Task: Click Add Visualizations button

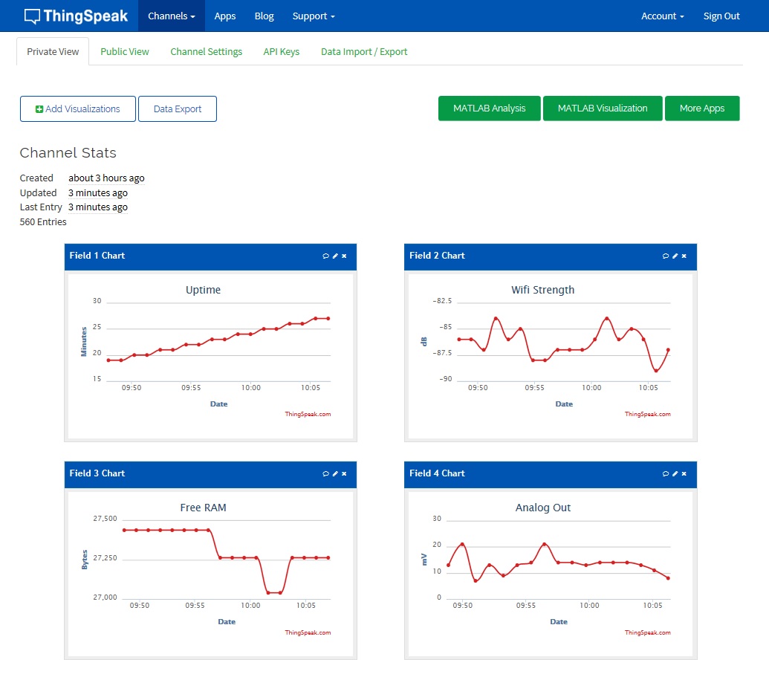Action: pyautogui.click(x=78, y=109)
